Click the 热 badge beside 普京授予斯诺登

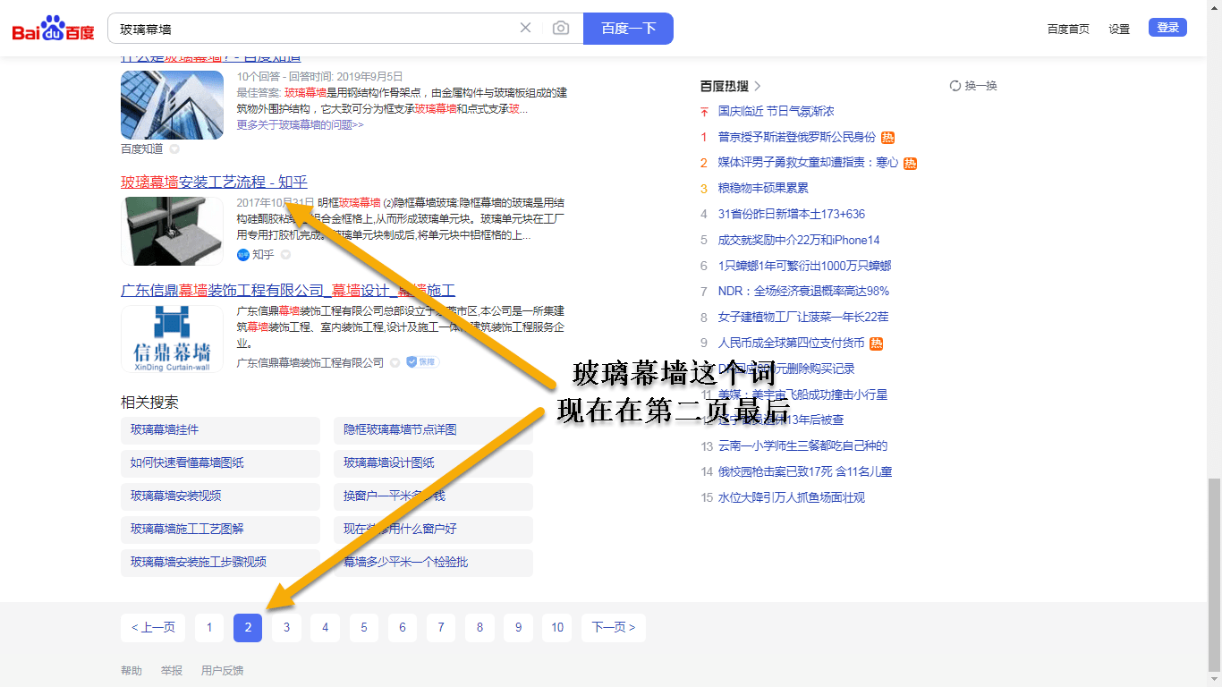tap(887, 137)
